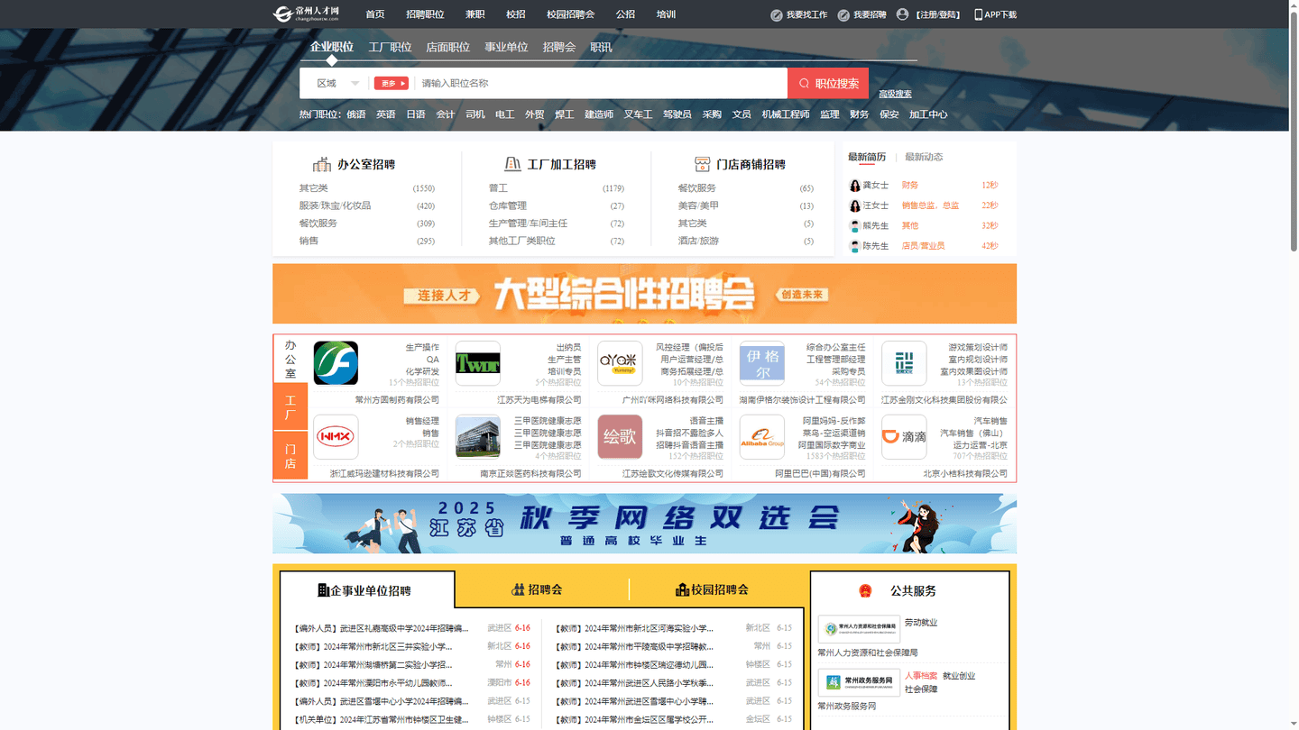1299x730 pixels.
Task: Open 南京正燚医药 building photo logo
Action: (478, 437)
